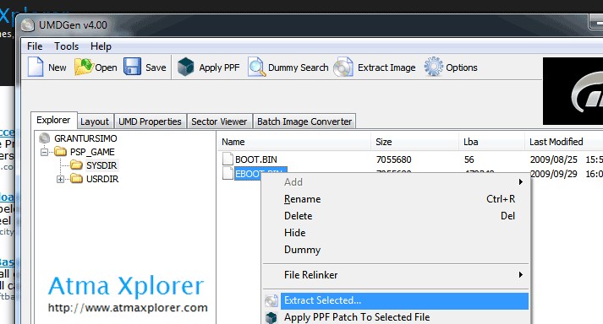Viewport: 603px width, 324px height.
Task: Click the PSP_GAME folder icon
Action: click(60, 152)
